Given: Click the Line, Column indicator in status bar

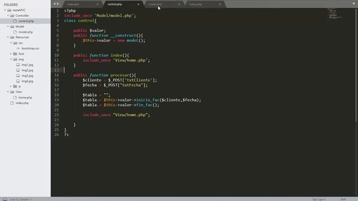Looking at the screenshot, I should [21, 199].
